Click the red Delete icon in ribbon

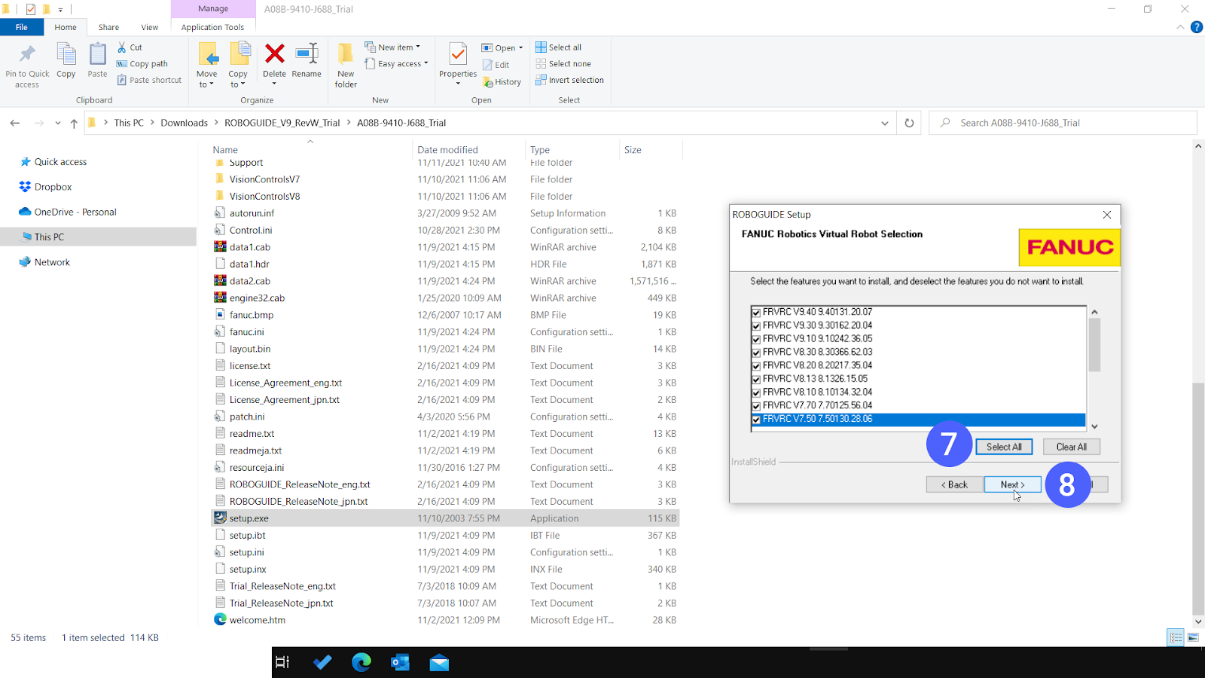274,55
